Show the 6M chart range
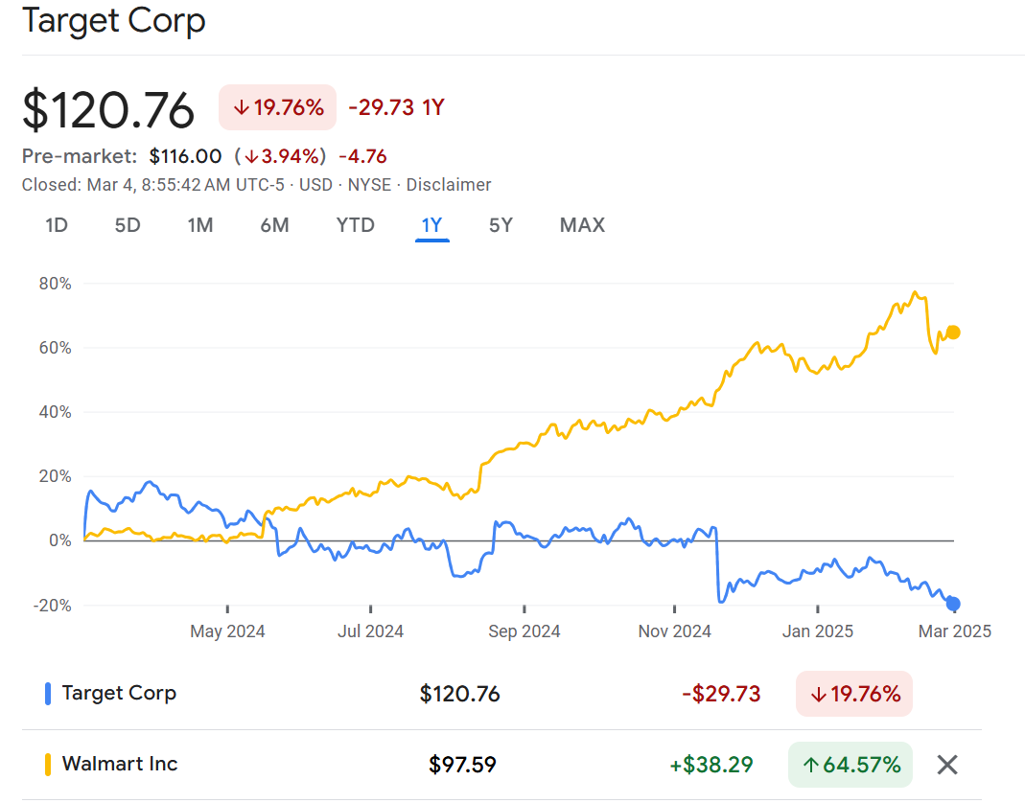Viewport: 1025px width, 803px height. tap(274, 225)
